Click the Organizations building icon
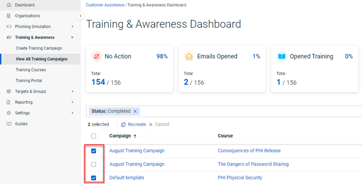Screen dimensions: 362x184 [x=9, y=15]
